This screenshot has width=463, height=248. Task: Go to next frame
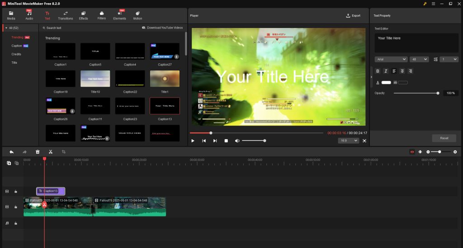[215, 141]
